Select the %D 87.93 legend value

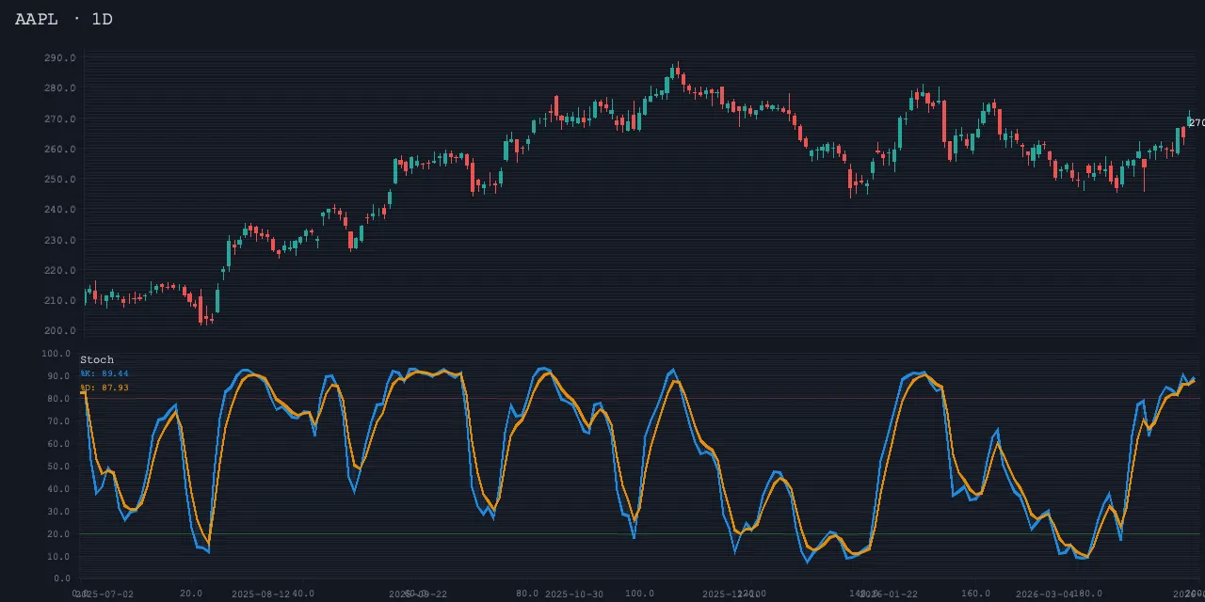pyautogui.click(x=104, y=388)
